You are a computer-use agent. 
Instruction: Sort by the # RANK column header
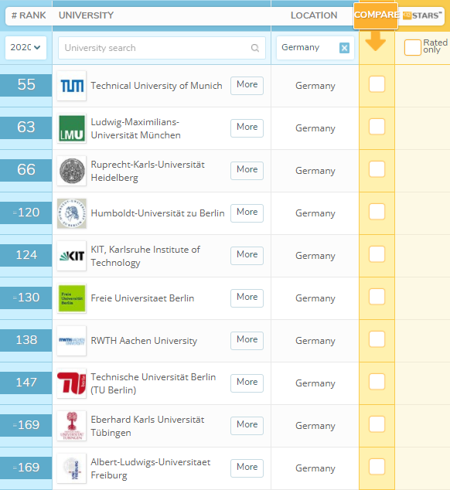29,15
